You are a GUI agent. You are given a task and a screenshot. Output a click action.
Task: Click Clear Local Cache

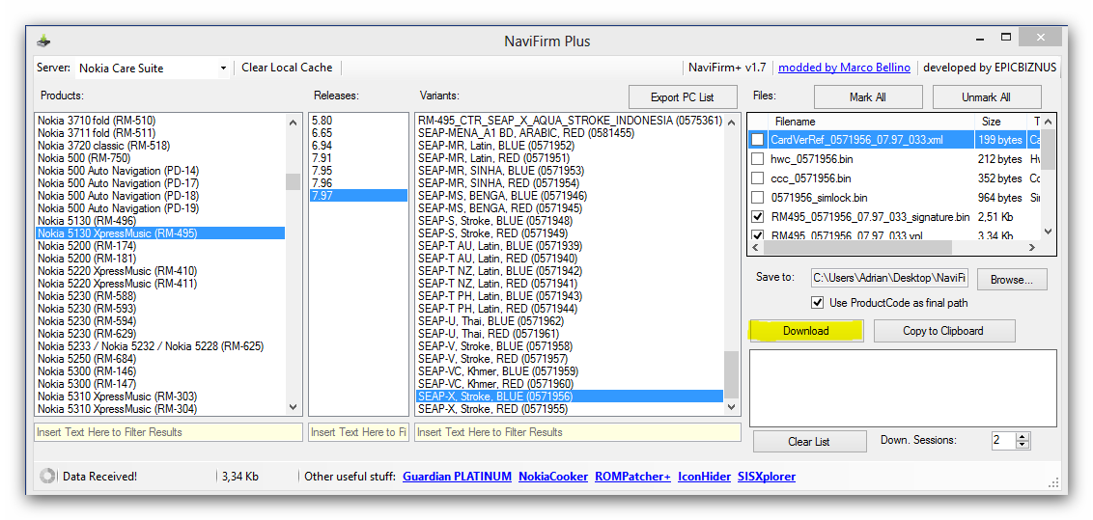287,68
